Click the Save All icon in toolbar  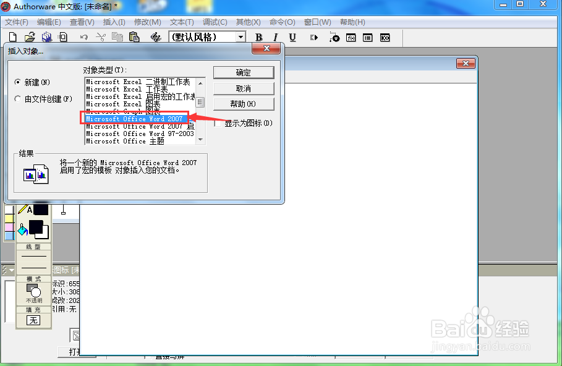pos(46,37)
